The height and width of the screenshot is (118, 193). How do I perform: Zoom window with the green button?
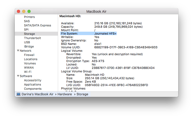(x=29, y=11)
